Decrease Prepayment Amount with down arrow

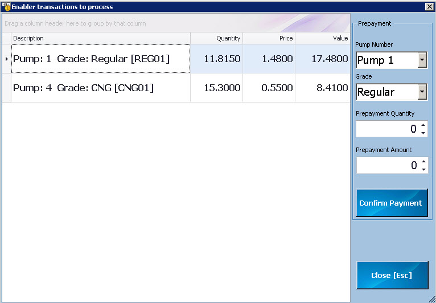click(x=423, y=169)
